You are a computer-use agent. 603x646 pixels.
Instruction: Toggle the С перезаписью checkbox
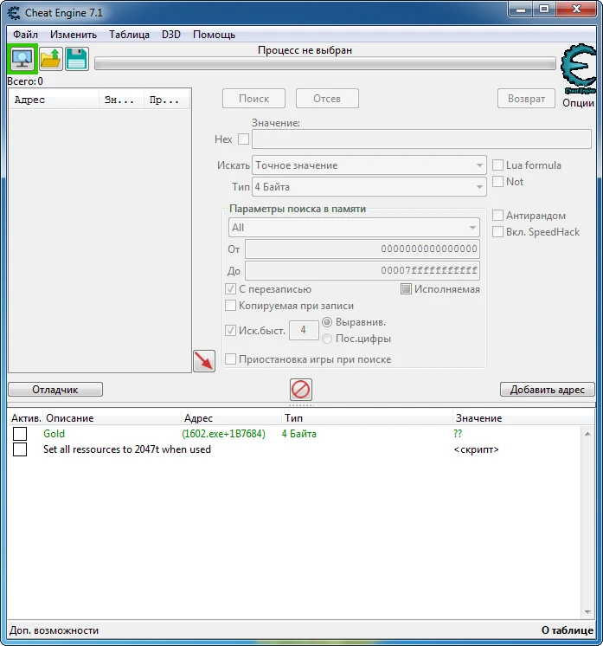pyautogui.click(x=230, y=289)
